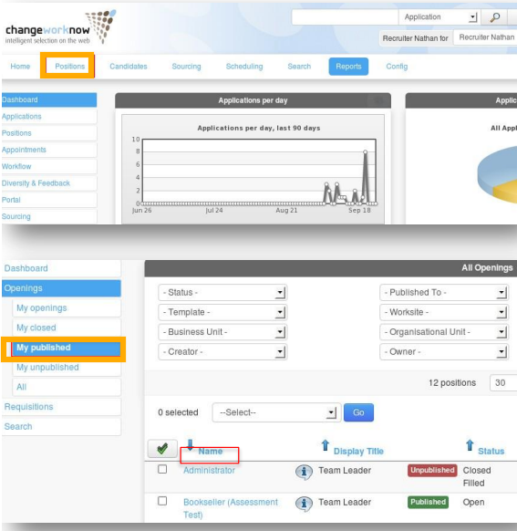Click the Go button

click(x=358, y=412)
